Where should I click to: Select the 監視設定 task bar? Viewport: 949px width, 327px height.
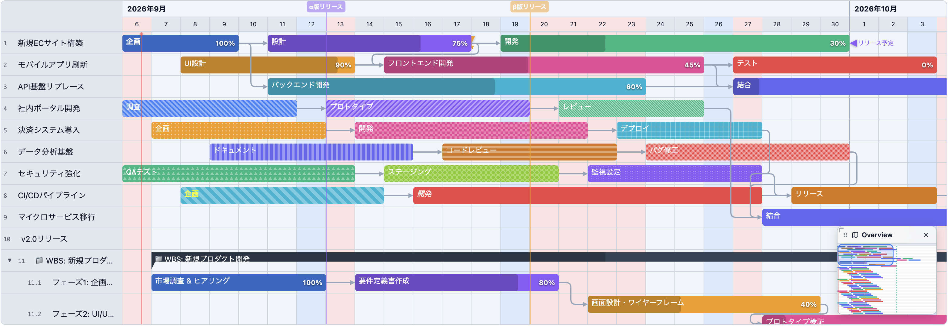point(675,173)
